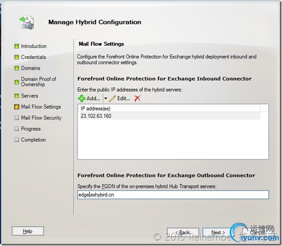The image size is (282, 246).
Task: Click the green status icon beside Domains
Action: 17,68
